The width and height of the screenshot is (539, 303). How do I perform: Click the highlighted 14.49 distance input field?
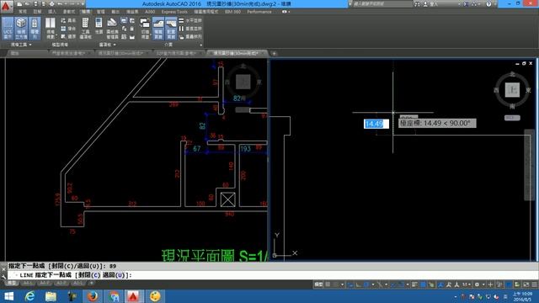coord(376,124)
